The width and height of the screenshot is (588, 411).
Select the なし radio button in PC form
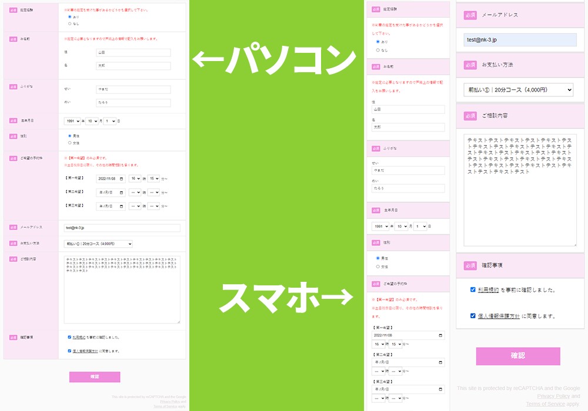(x=70, y=24)
